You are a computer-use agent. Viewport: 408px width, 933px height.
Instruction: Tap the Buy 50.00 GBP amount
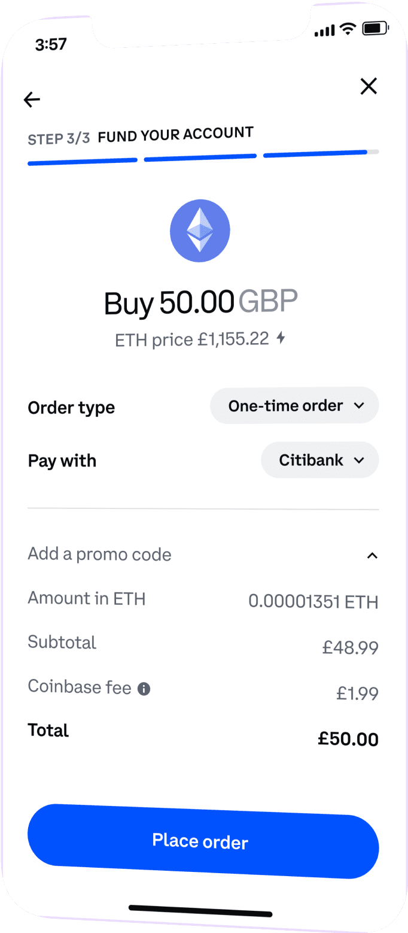(200, 302)
